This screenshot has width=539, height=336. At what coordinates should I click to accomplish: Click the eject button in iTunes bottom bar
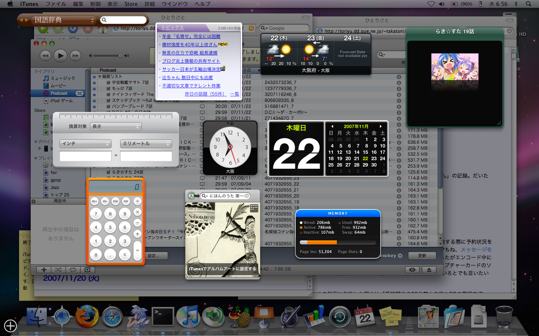429,270
